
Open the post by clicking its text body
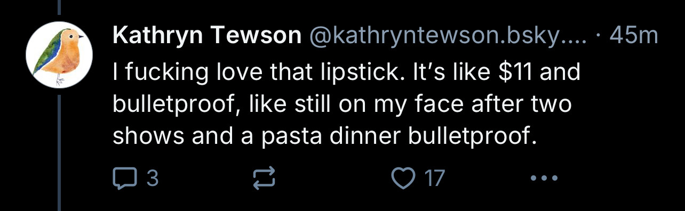pyautogui.click(x=346, y=104)
